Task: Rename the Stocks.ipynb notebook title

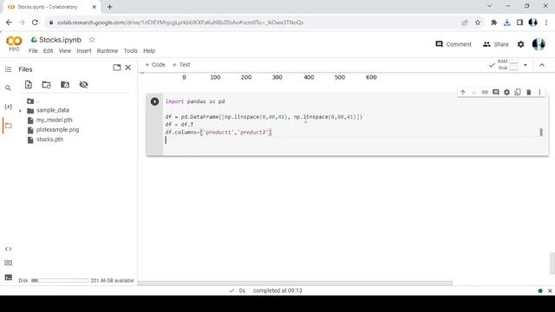Action: [60, 40]
